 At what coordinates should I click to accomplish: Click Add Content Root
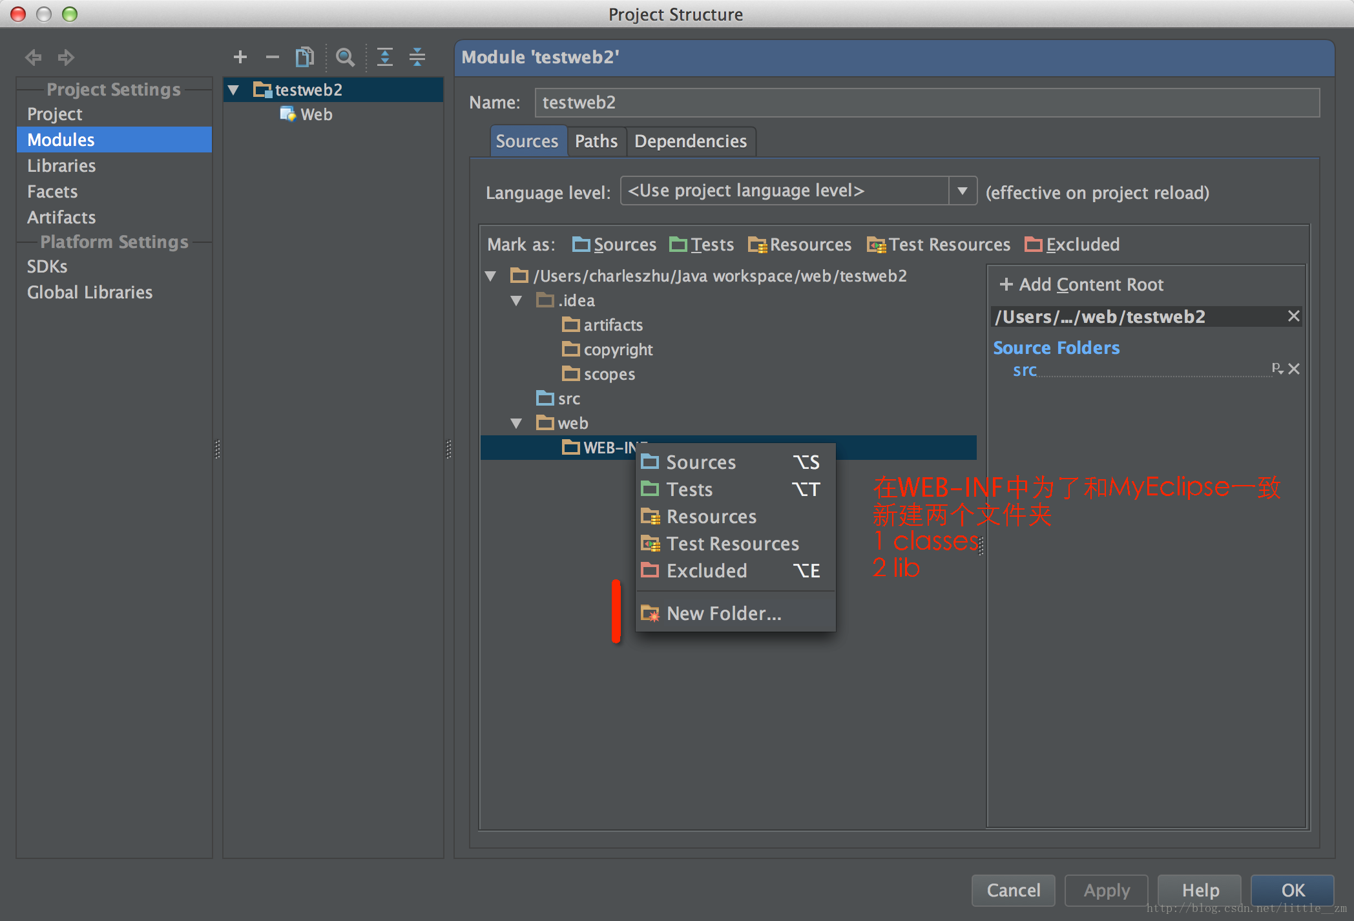1081,285
